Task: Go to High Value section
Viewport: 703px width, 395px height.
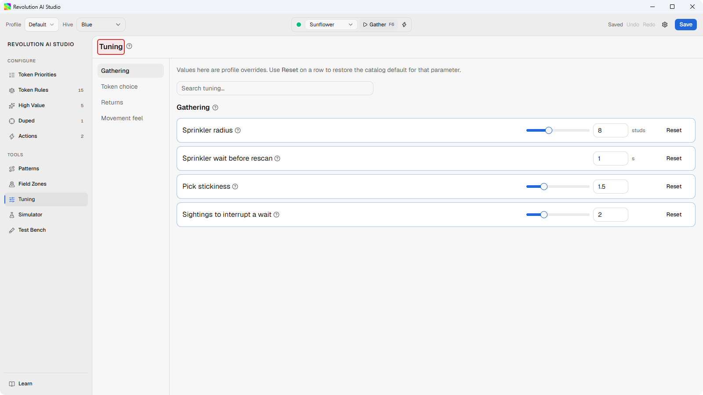Action: 46,105
